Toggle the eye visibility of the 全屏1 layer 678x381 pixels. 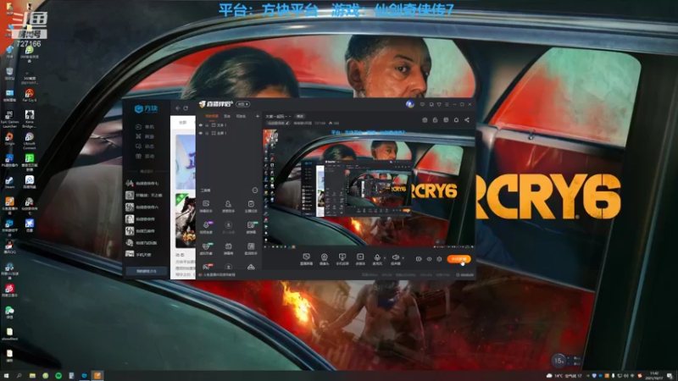point(201,133)
